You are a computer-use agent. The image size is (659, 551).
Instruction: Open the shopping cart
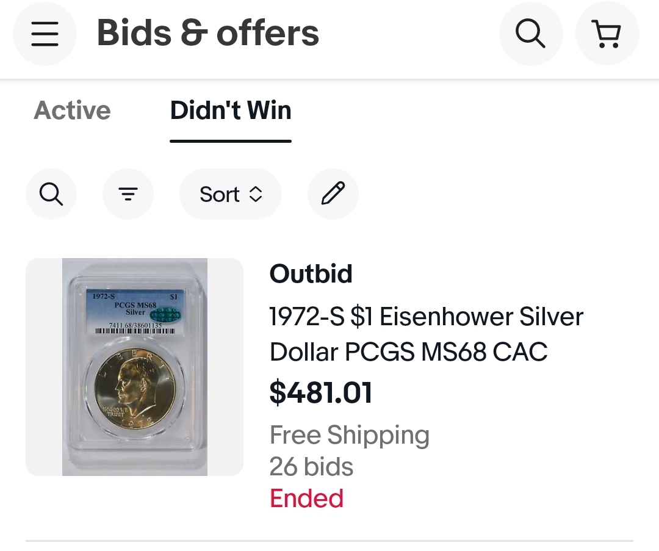coord(607,34)
